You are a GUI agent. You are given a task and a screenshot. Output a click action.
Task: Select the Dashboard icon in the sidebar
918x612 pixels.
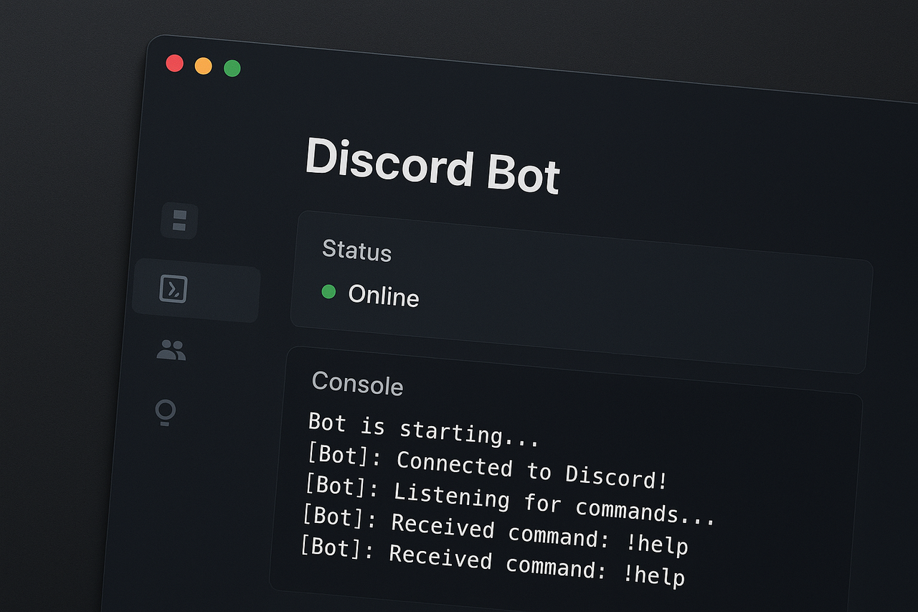point(179,221)
